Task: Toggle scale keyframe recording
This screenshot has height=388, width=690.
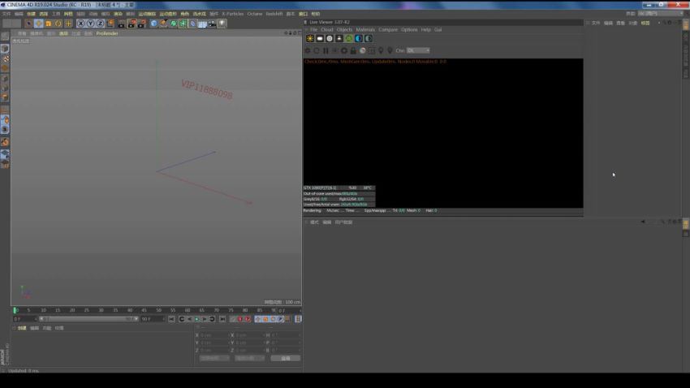Action: point(265,319)
